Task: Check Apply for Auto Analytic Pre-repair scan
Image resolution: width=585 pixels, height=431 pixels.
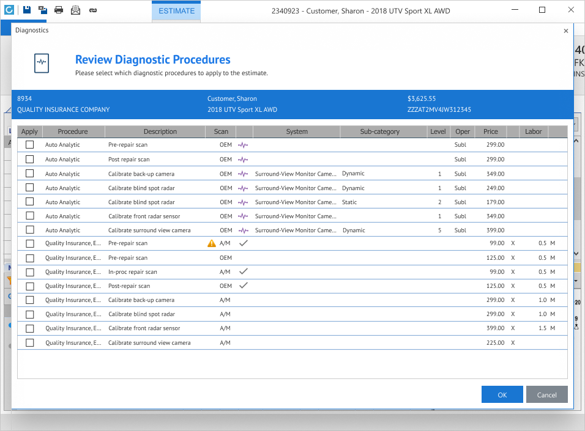Action: [x=29, y=145]
